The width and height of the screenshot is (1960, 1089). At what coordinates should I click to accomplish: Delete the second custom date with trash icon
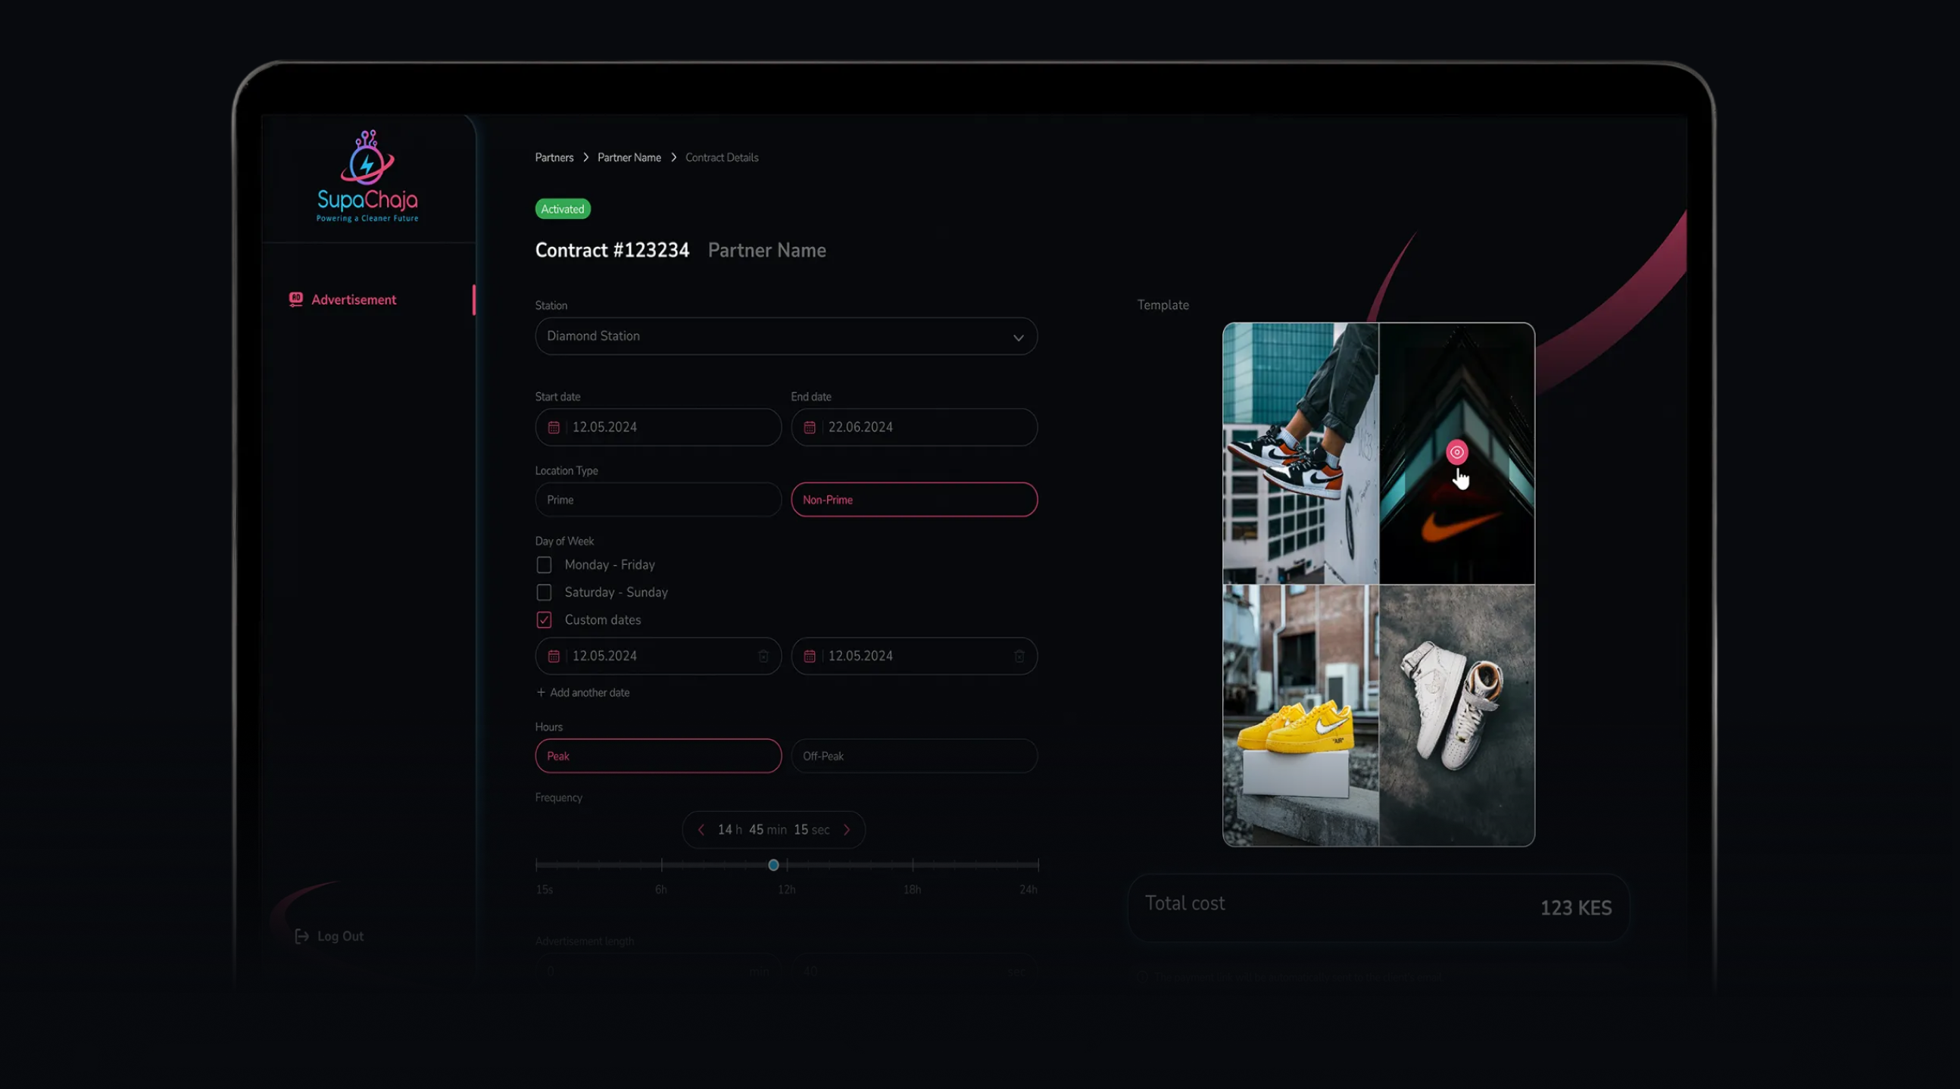(x=1019, y=656)
